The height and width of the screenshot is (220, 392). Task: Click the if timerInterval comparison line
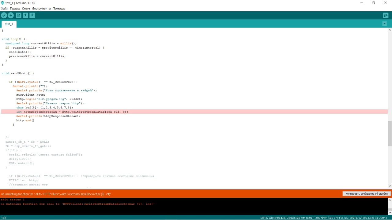55,48
